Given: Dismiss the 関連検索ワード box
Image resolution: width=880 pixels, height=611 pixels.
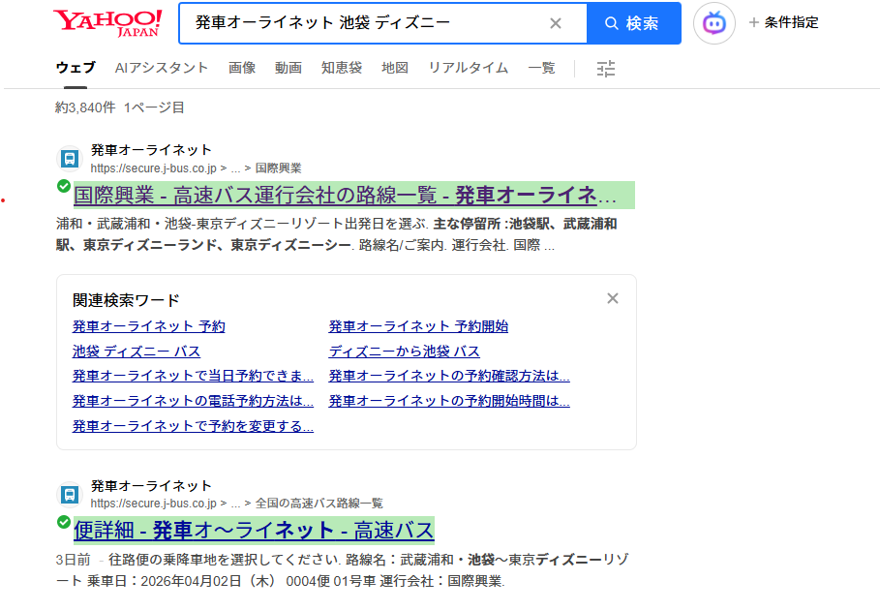Looking at the screenshot, I should [612, 298].
